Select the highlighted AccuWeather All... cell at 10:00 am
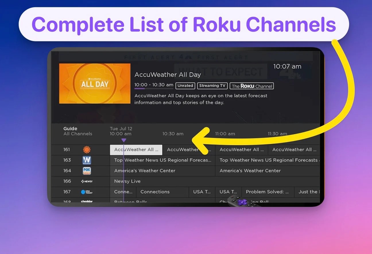The image size is (372, 254). 136,150
